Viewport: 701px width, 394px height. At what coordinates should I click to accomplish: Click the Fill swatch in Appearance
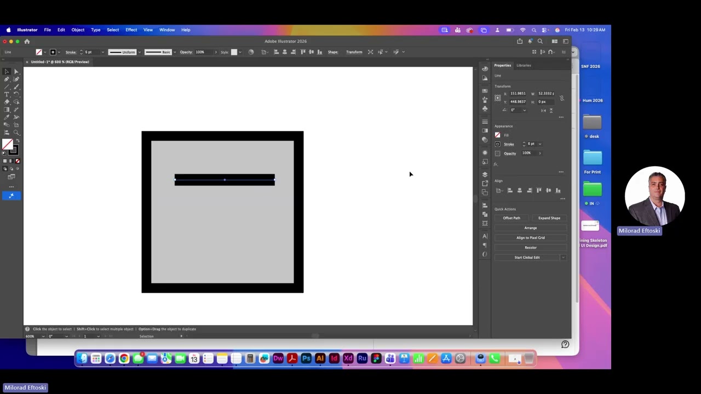pos(497,135)
